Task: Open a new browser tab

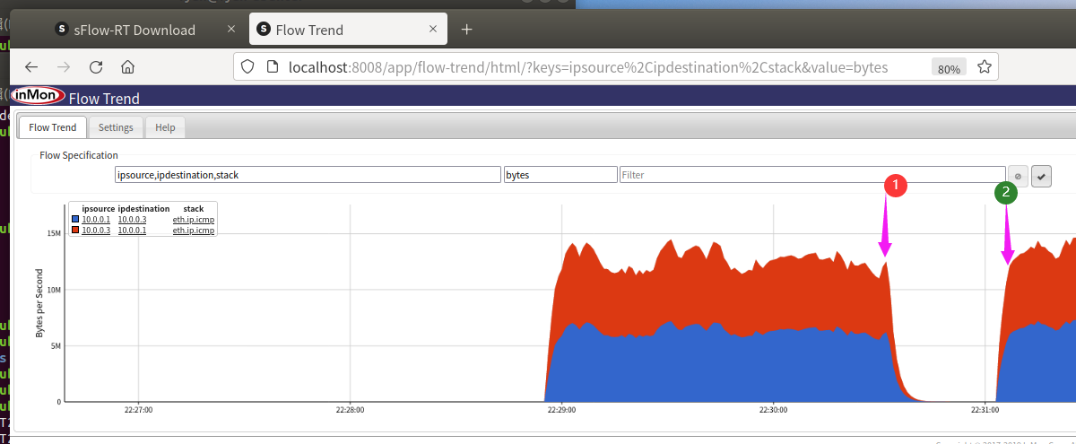Action: [466, 30]
